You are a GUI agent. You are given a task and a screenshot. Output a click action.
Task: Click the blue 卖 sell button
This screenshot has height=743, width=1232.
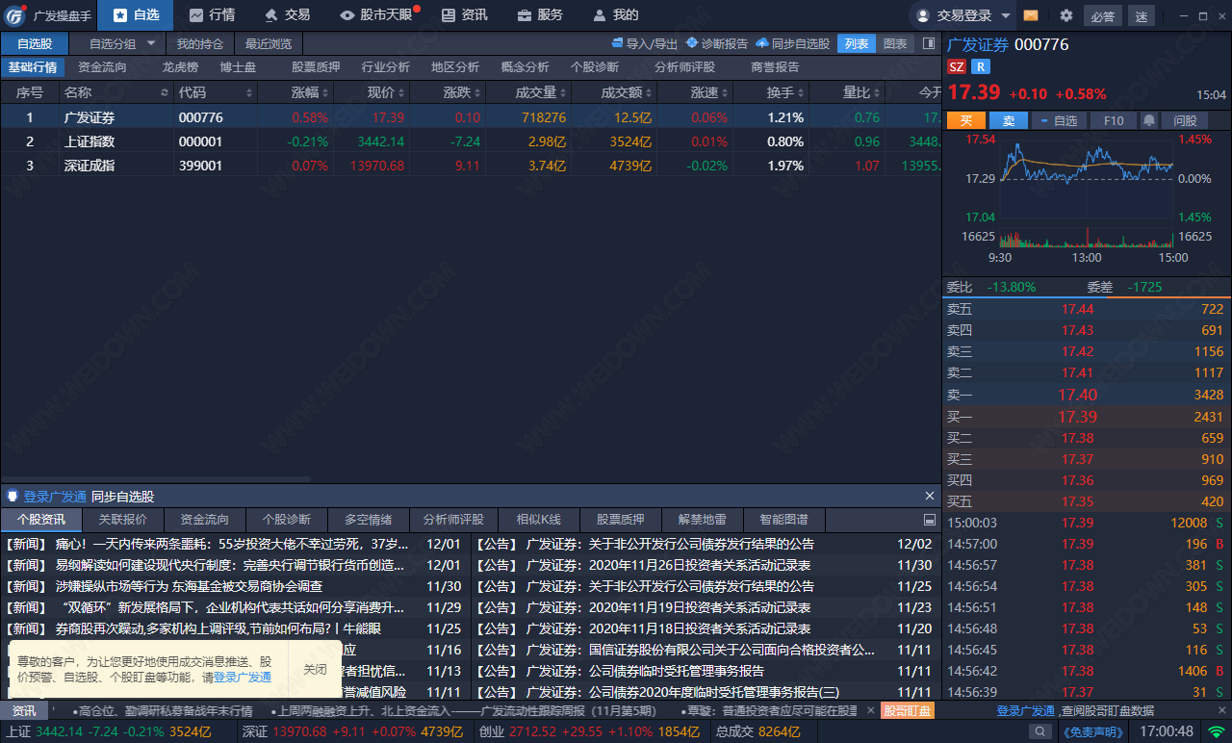(1009, 120)
